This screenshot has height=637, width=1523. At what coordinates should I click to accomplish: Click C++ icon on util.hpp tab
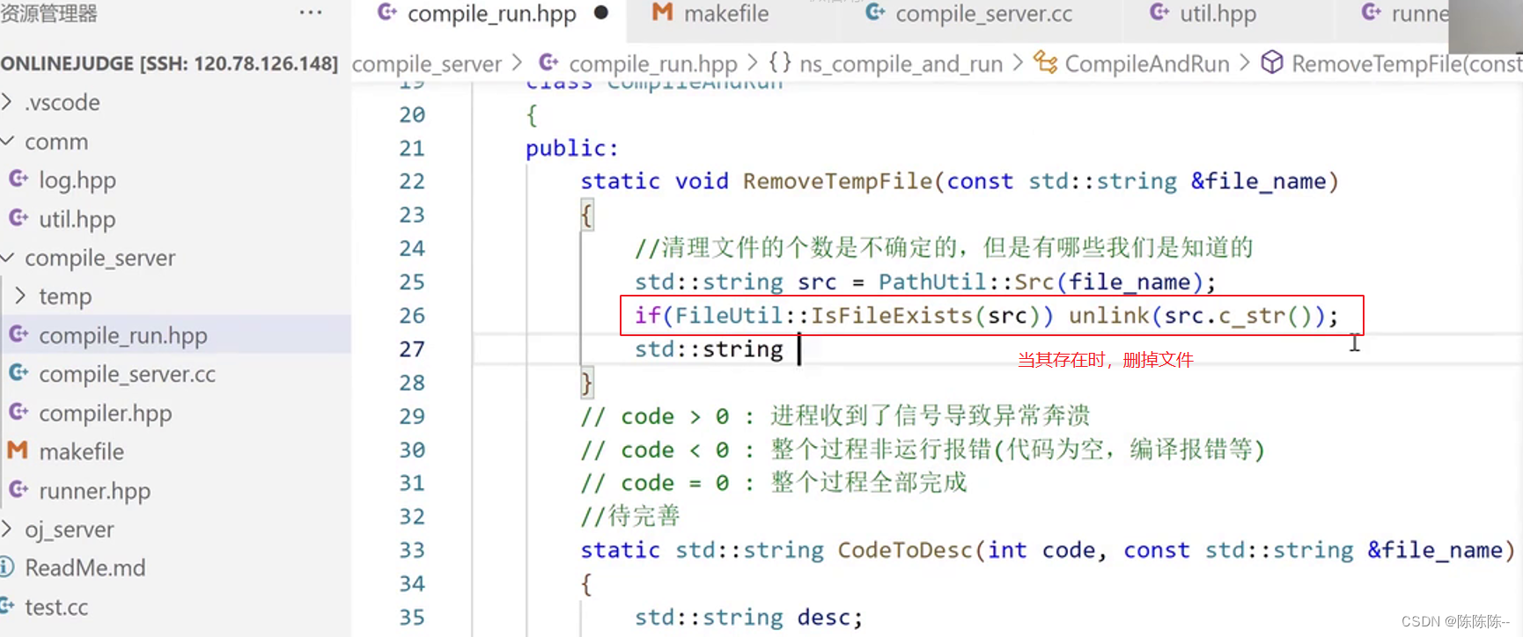tap(1159, 12)
